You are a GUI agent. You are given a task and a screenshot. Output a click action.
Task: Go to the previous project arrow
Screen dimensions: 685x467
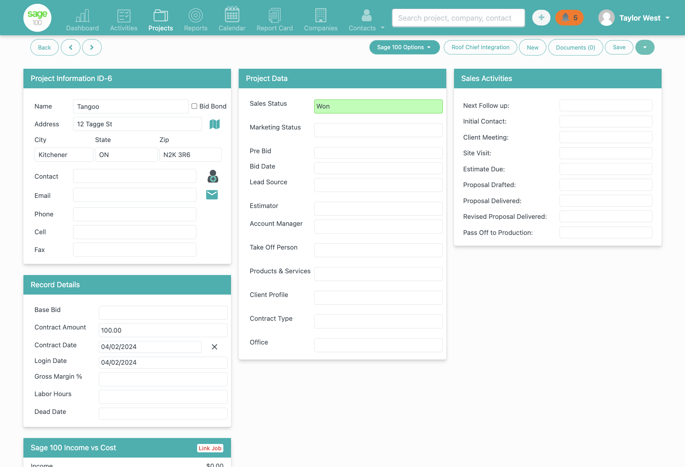pyautogui.click(x=71, y=47)
